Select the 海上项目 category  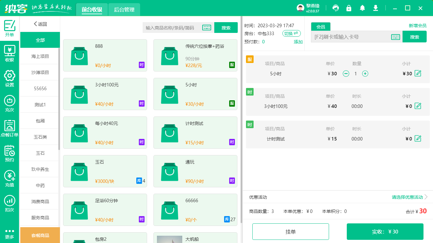click(x=40, y=56)
